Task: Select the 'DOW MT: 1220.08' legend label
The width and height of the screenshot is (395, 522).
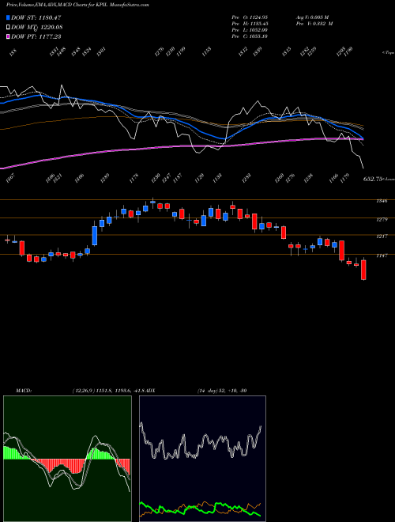Action: (37, 28)
